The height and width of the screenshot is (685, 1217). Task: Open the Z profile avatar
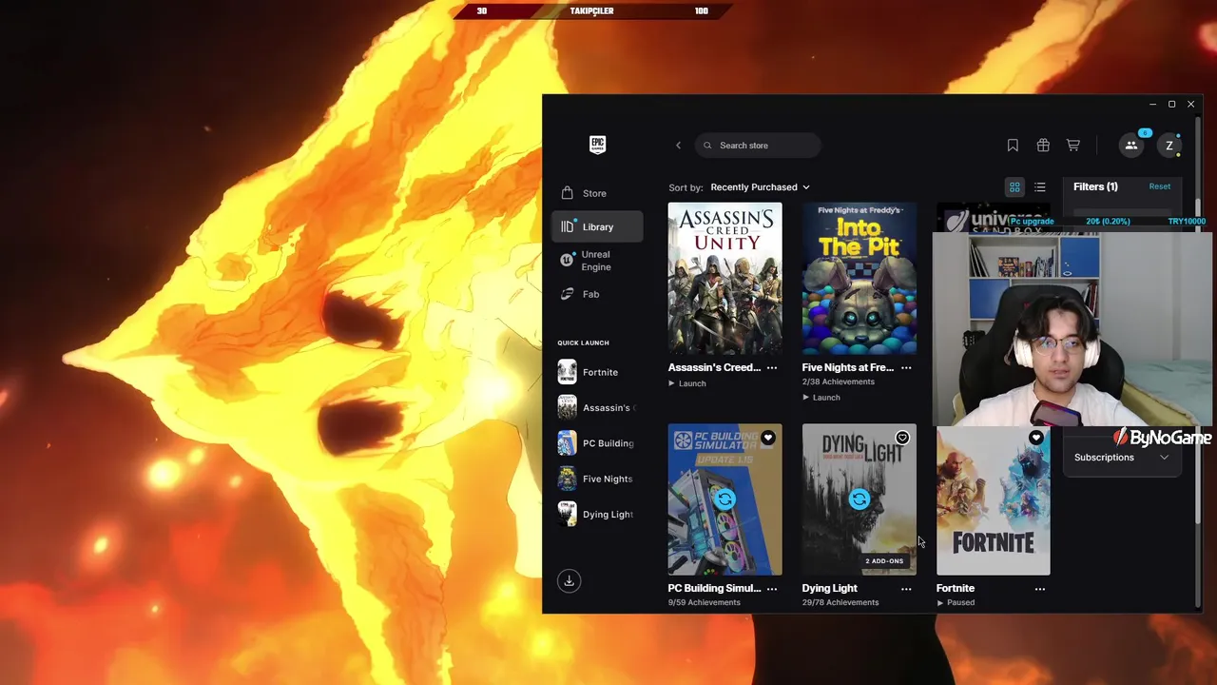[x=1169, y=146]
